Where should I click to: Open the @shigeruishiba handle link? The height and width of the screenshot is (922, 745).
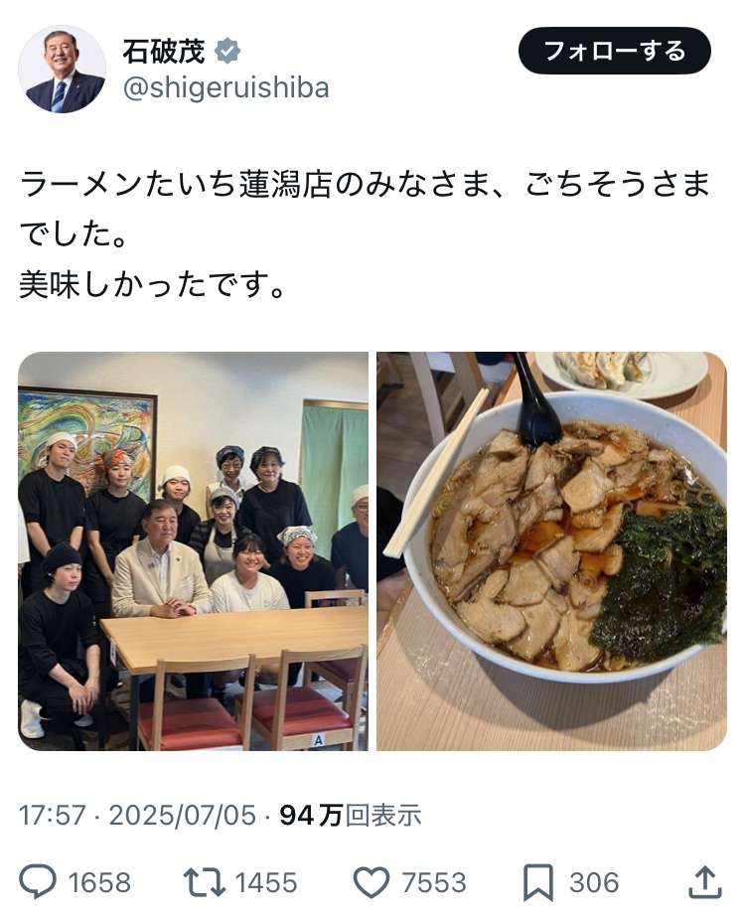tap(225, 88)
